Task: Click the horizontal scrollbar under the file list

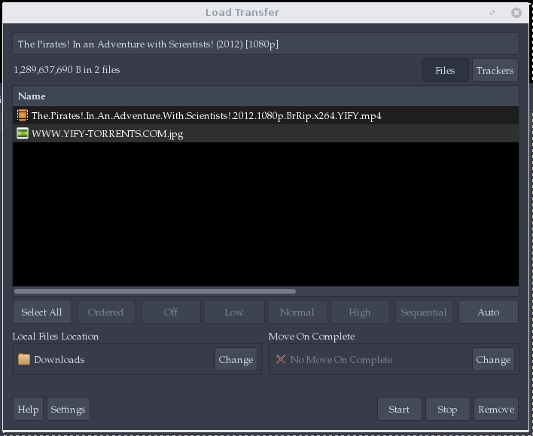Action: 155,291
